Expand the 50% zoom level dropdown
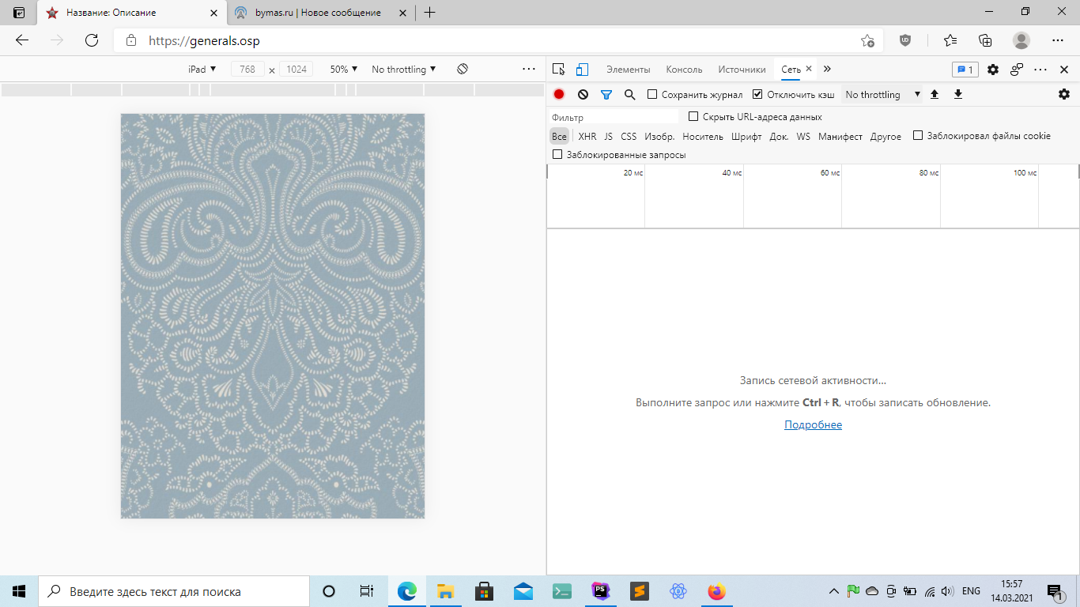This screenshot has width=1080, height=607. pos(344,70)
